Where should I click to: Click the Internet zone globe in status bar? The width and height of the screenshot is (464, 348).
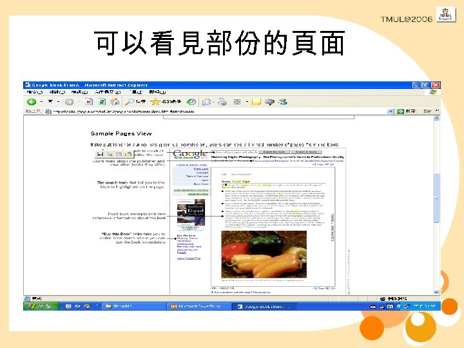(x=383, y=298)
